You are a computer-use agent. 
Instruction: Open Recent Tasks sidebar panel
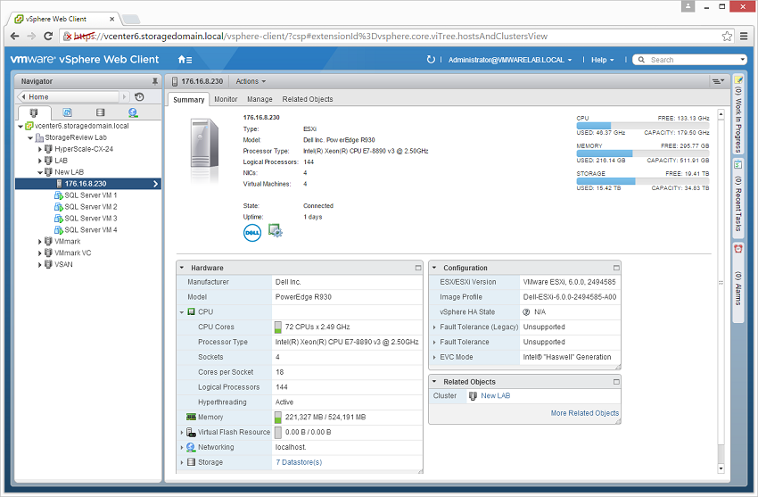[x=738, y=198]
